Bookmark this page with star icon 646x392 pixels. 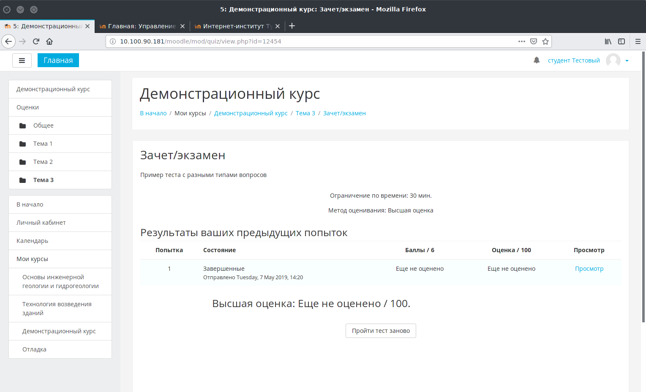point(545,41)
